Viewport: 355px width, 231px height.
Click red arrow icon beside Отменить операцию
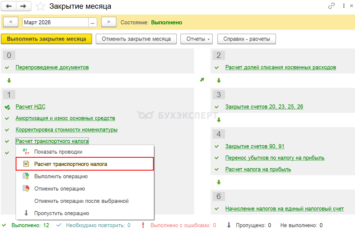click(x=26, y=189)
